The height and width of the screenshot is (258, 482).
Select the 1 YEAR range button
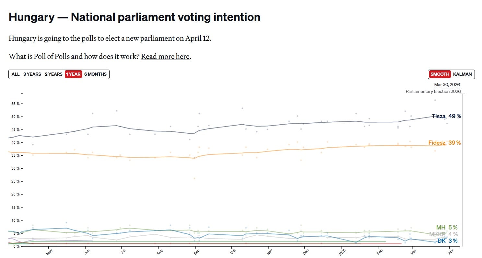(73, 74)
